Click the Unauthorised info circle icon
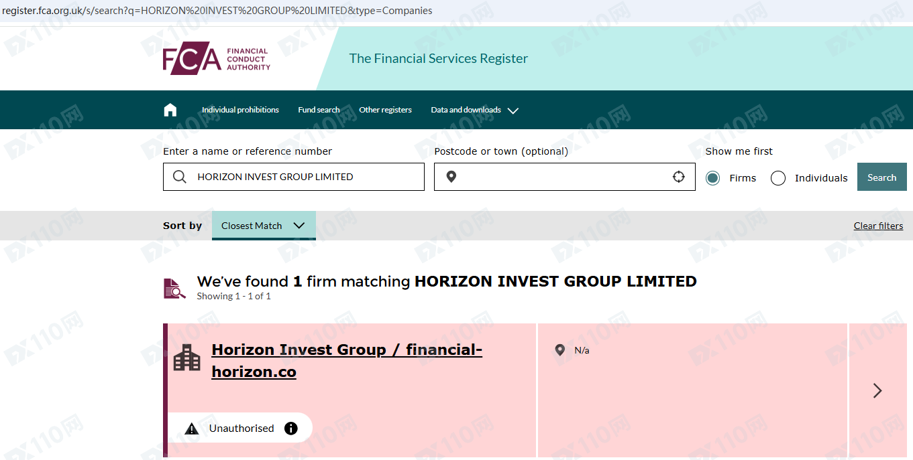The height and width of the screenshot is (460, 913). click(x=291, y=429)
